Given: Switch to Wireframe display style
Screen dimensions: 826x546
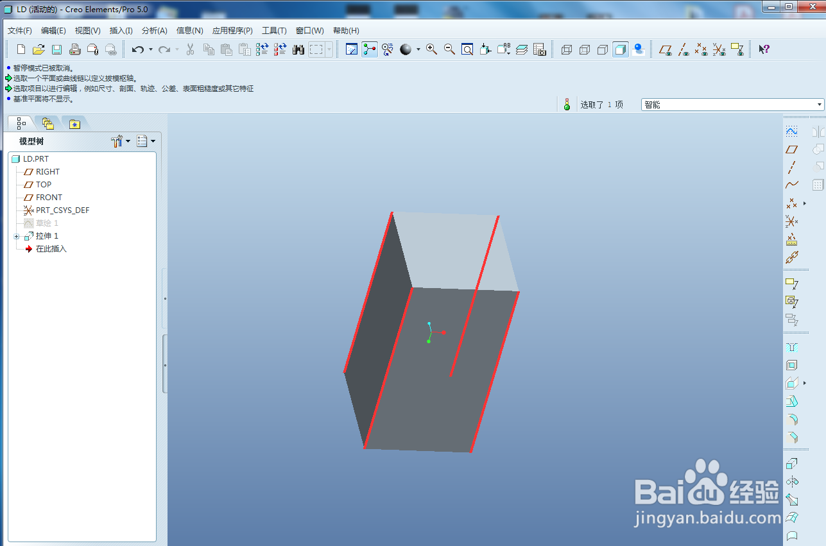Looking at the screenshot, I should (567, 49).
